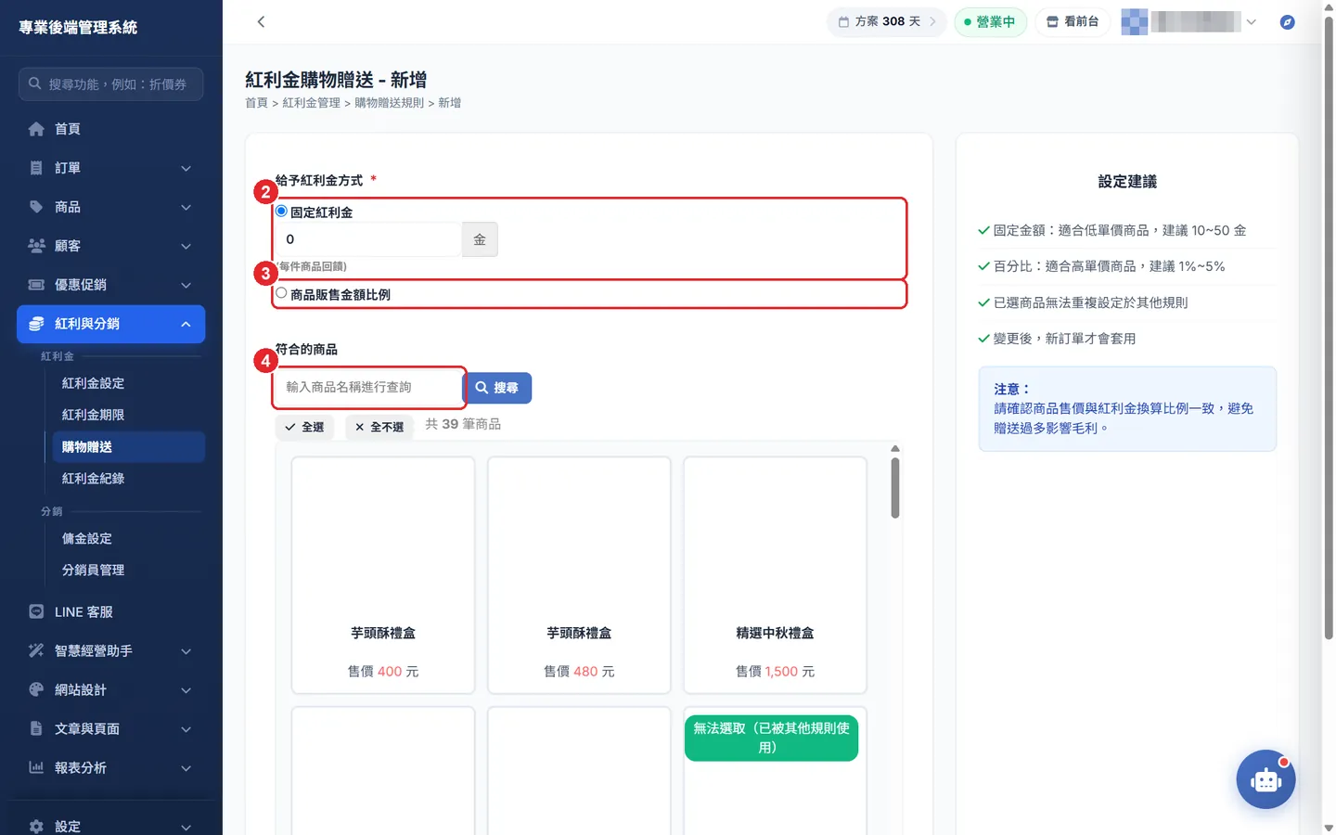
Task: Click the 首頁 home icon in sidebar
Action: coord(36,129)
